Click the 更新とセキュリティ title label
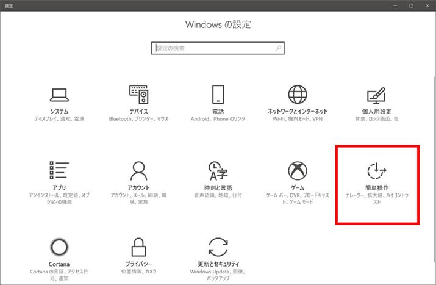Image resolution: width=436 pixels, height=285 pixels. click(x=218, y=264)
